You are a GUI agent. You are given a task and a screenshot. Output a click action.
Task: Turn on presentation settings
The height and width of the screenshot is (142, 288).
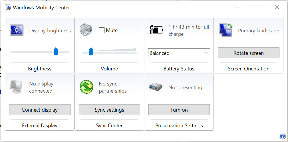pos(179,110)
